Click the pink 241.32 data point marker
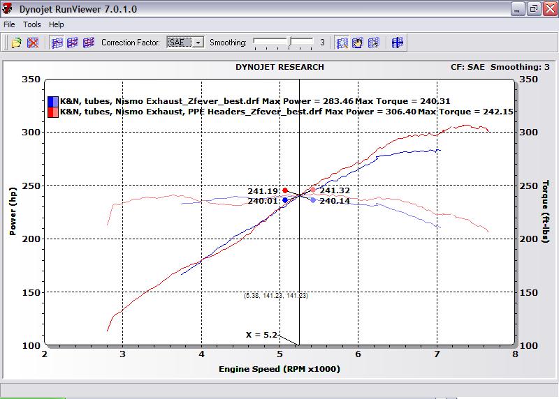This screenshot has width=559, height=399. [313, 190]
